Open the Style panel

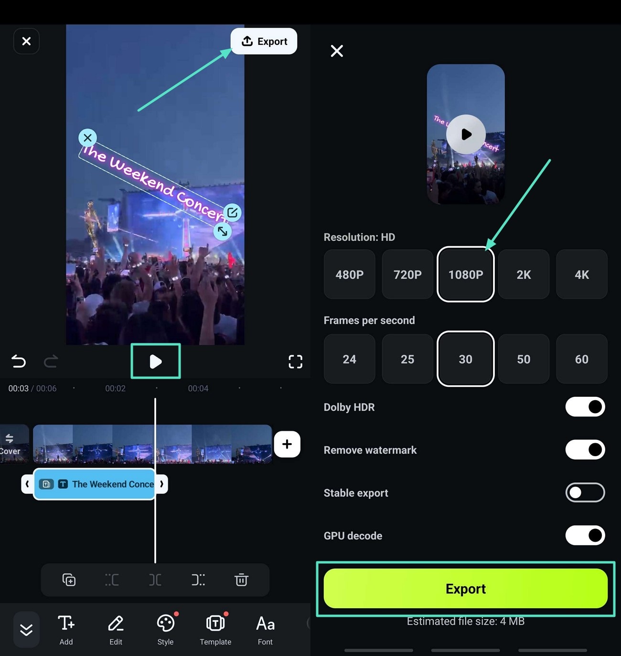pos(166,630)
